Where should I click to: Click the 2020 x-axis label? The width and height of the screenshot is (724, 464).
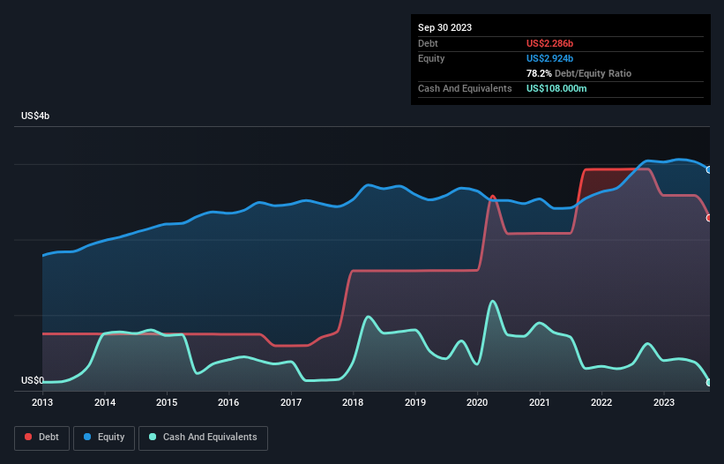pyautogui.click(x=477, y=402)
